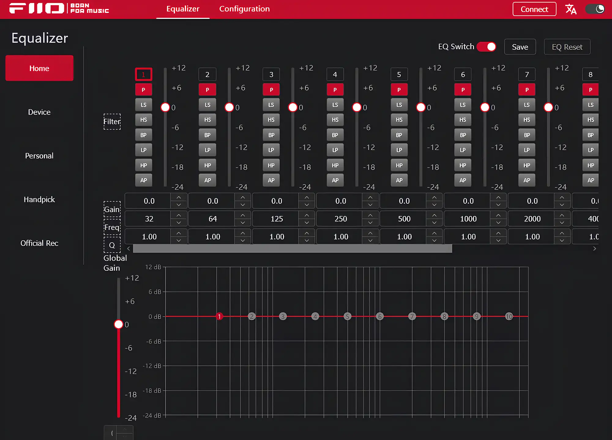612x440 pixels.
Task: Set band 5 filter to HP
Action: [x=399, y=165]
